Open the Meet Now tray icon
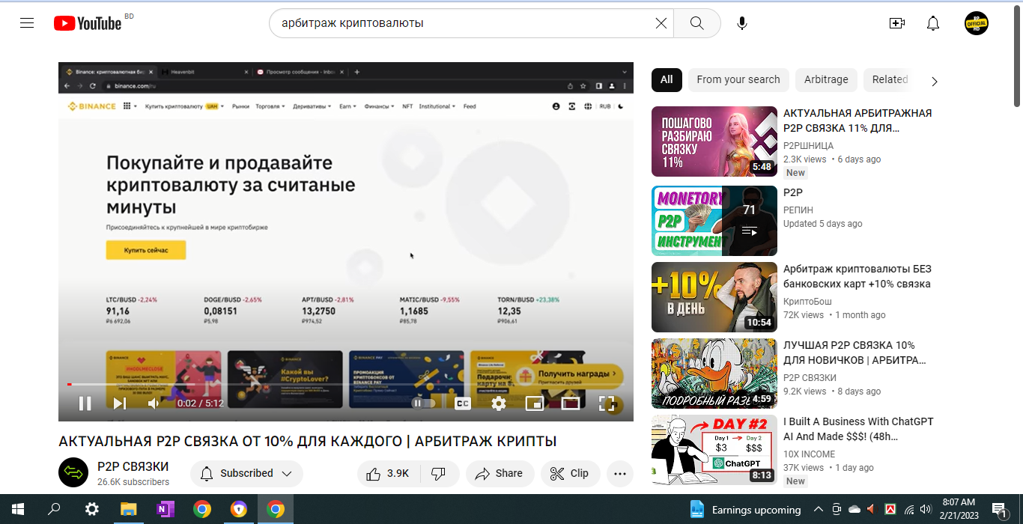1023x524 pixels. 837,509
